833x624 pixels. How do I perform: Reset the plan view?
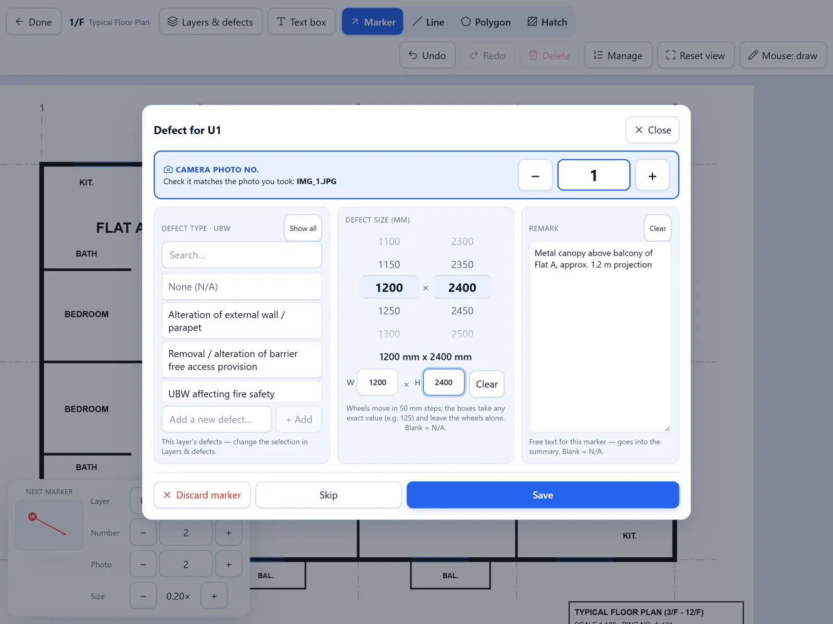click(696, 55)
